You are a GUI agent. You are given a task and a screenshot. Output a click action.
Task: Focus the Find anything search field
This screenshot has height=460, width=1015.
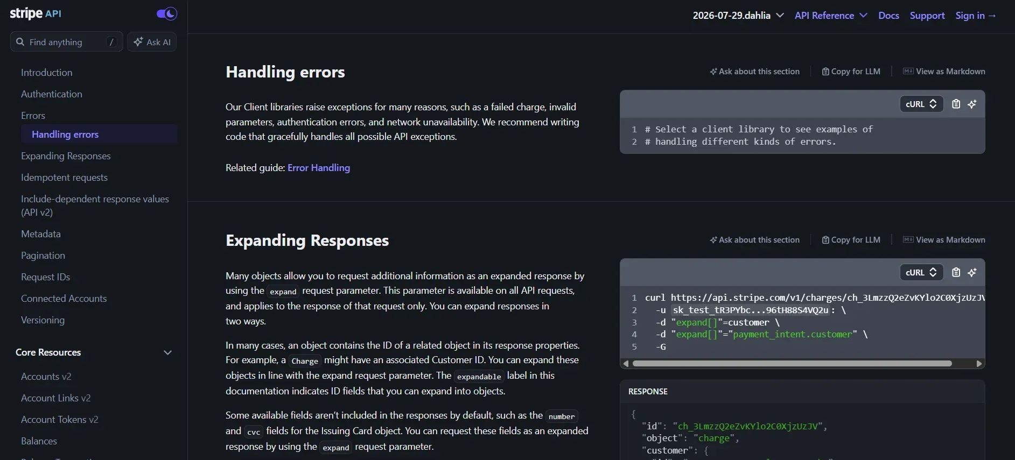[66, 42]
